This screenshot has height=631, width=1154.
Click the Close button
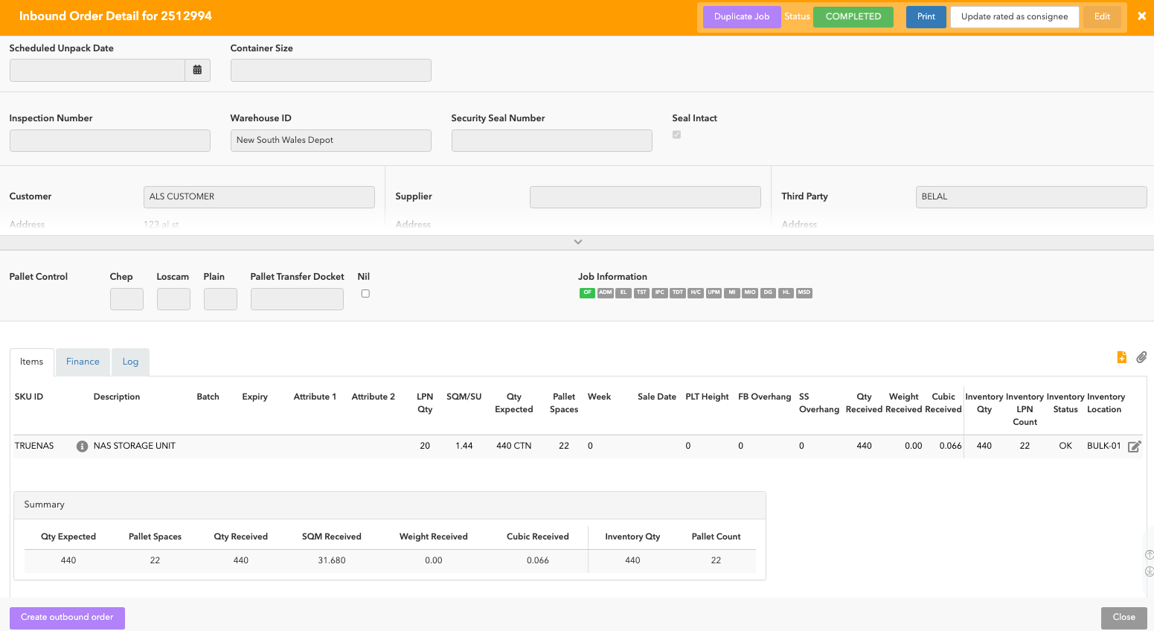[x=1123, y=618]
